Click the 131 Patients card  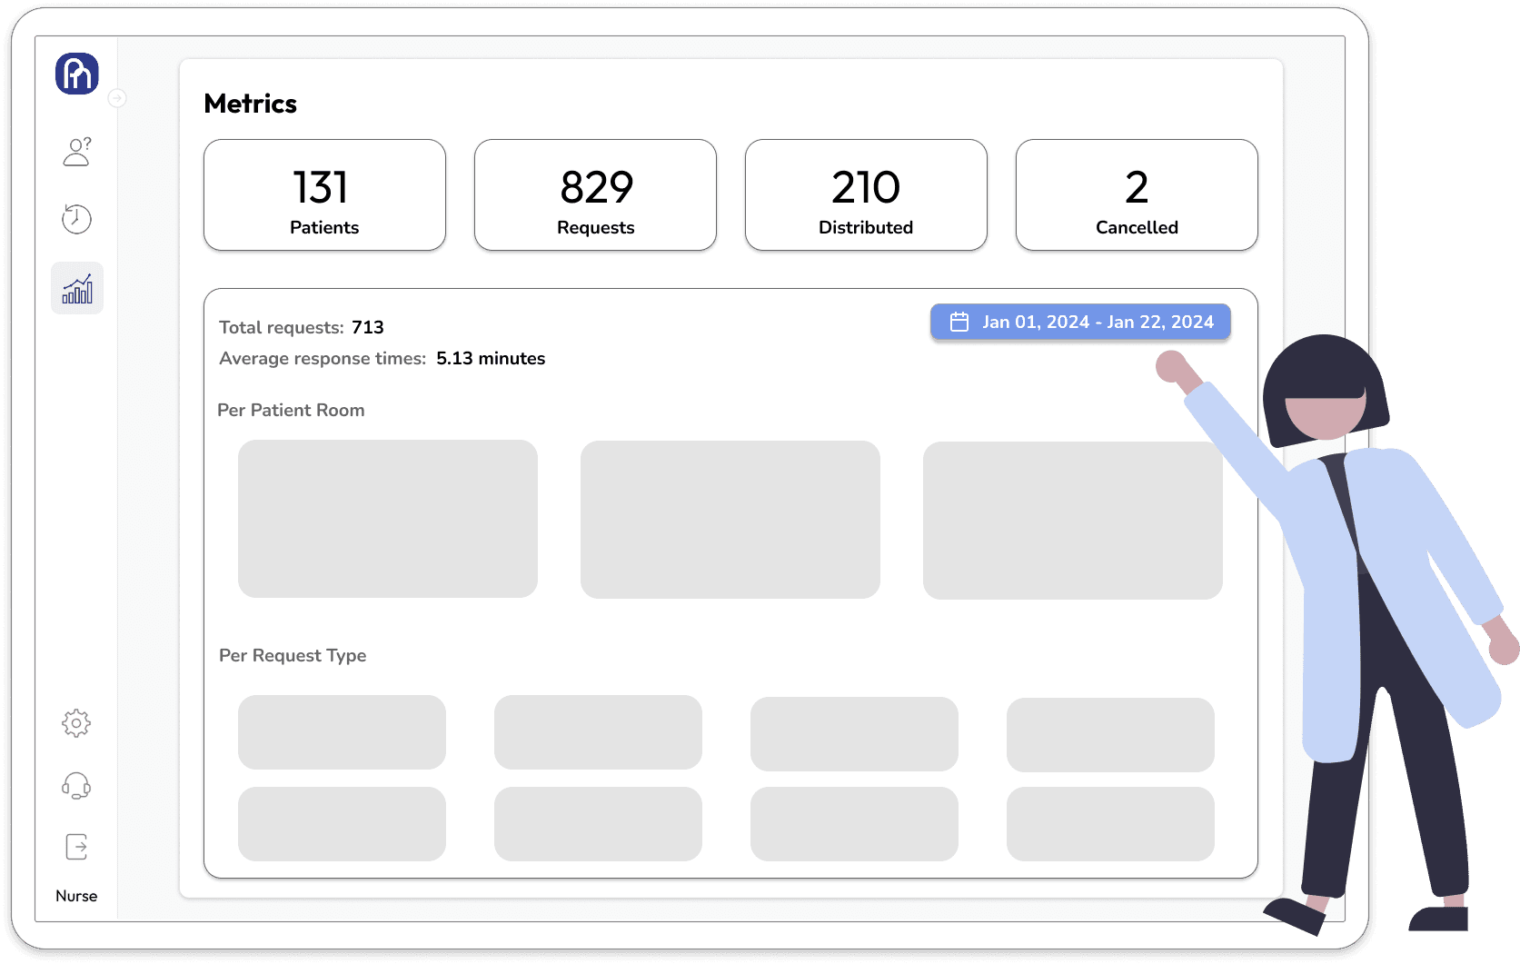[324, 195]
